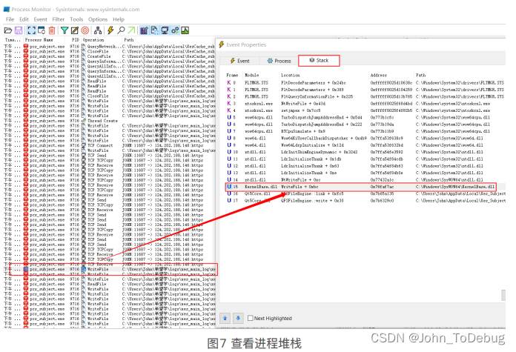This screenshot has width=516, height=352.
Task: Open the Options menu
Action: [x=98, y=19]
